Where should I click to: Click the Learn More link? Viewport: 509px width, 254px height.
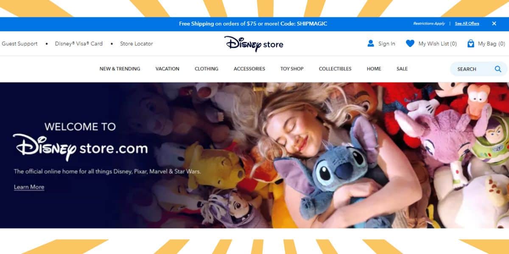click(x=29, y=187)
